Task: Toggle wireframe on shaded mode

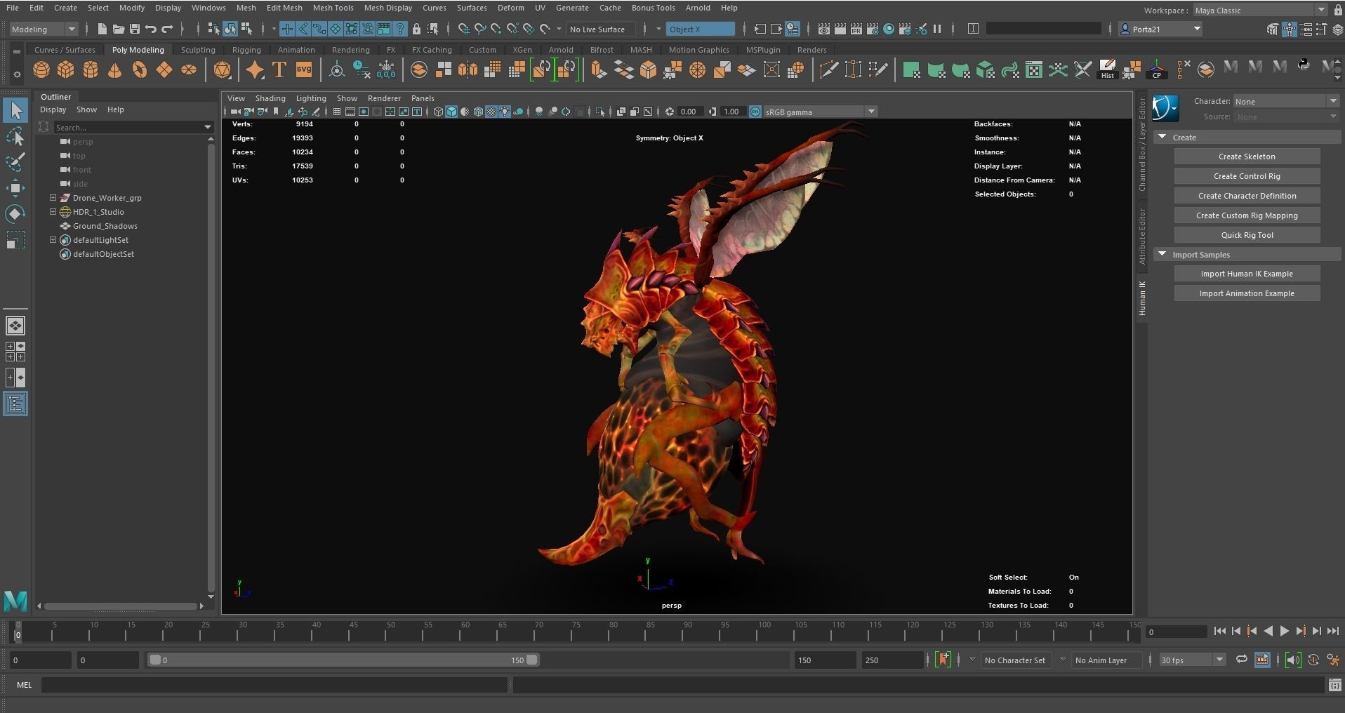Action: click(x=478, y=111)
